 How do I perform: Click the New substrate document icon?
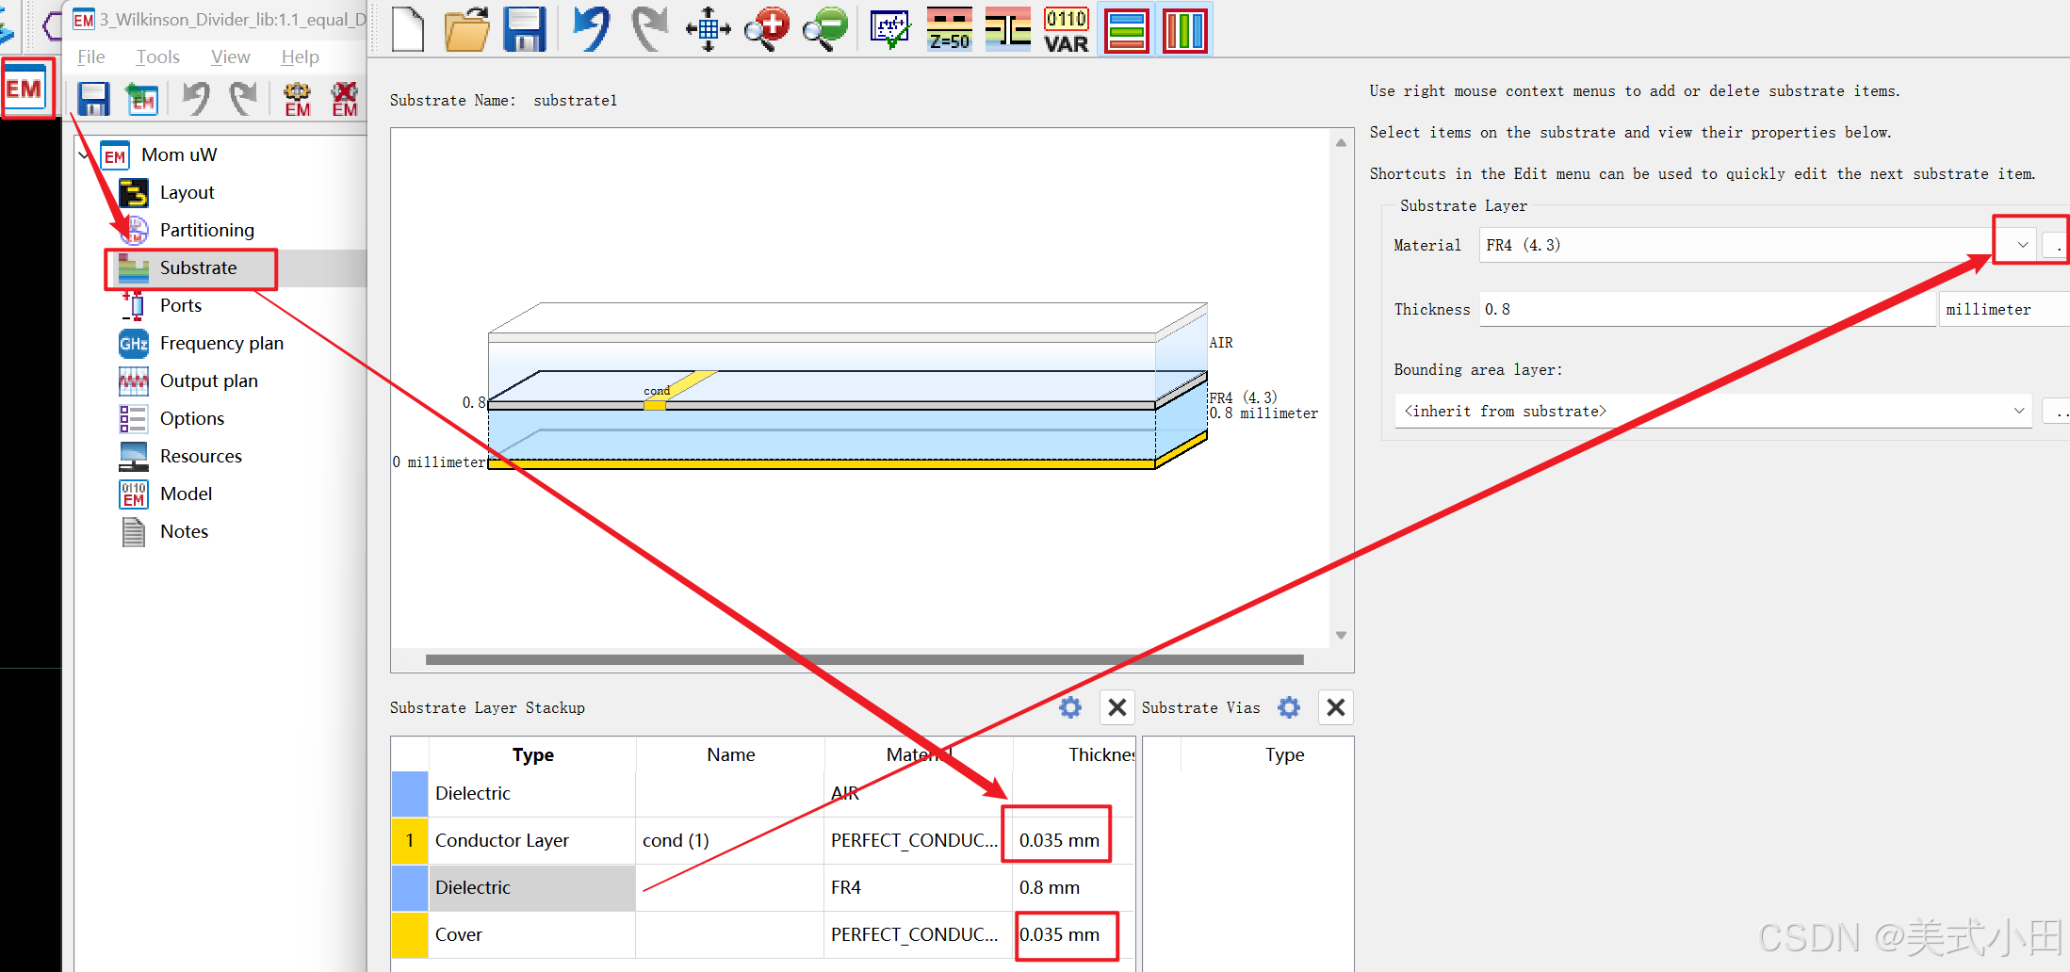pyautogui.click(x=407, y=29)
